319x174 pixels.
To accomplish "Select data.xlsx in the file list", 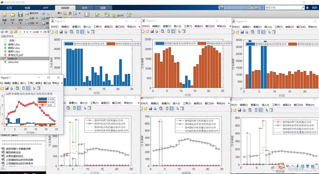I will point(13,62).
